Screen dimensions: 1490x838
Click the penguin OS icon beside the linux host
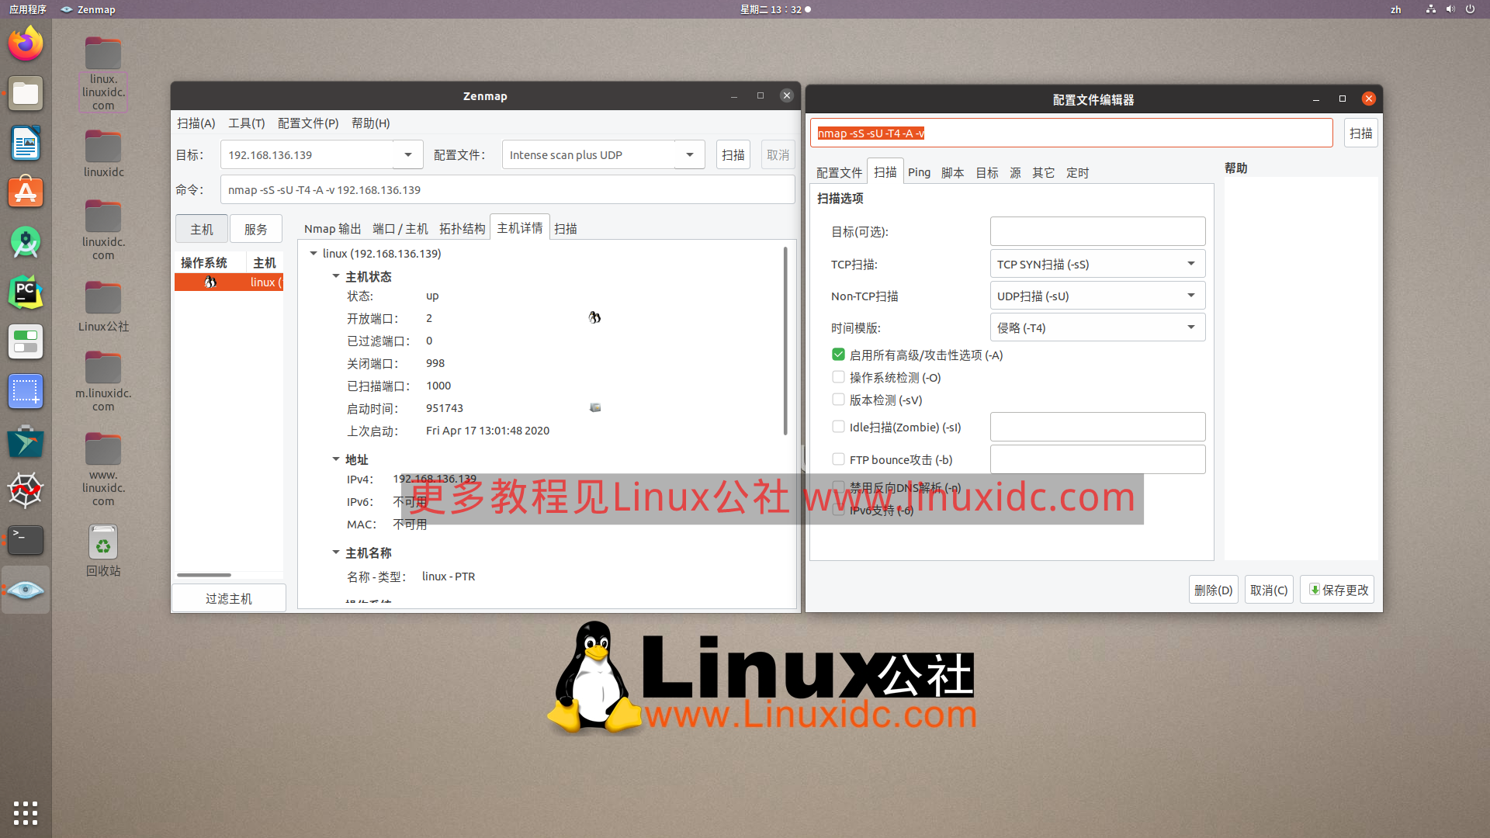tap(210, 282)
